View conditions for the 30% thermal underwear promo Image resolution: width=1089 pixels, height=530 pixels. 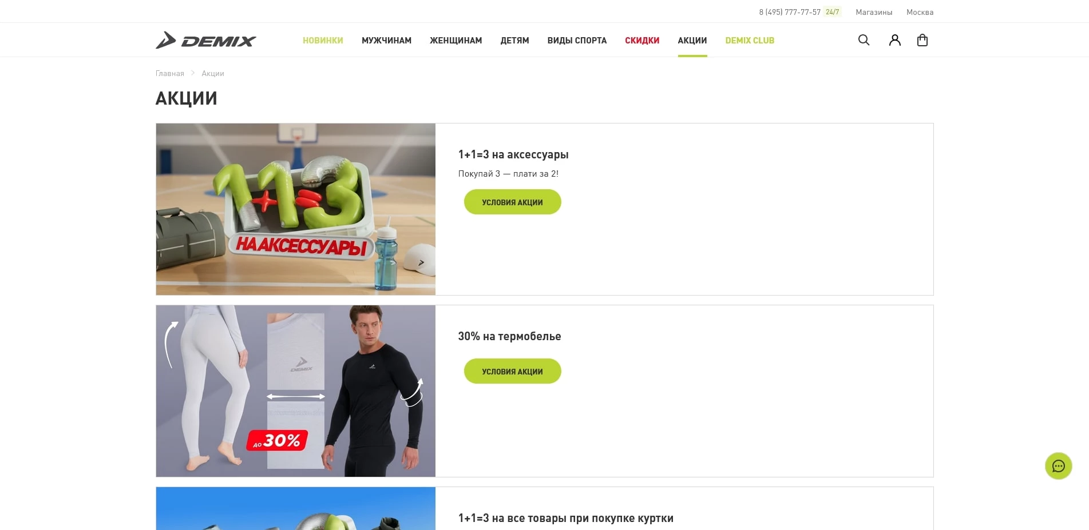tap(513, 371)
